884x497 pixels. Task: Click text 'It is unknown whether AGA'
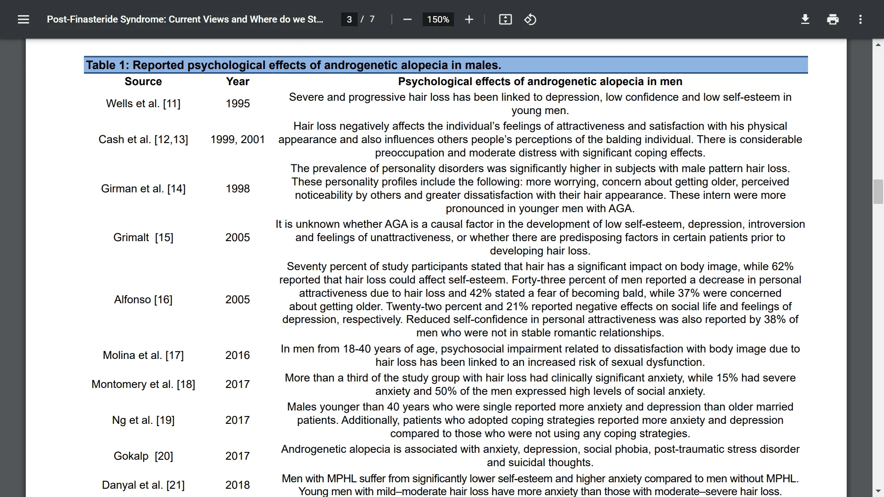click(x=342, y=224)
